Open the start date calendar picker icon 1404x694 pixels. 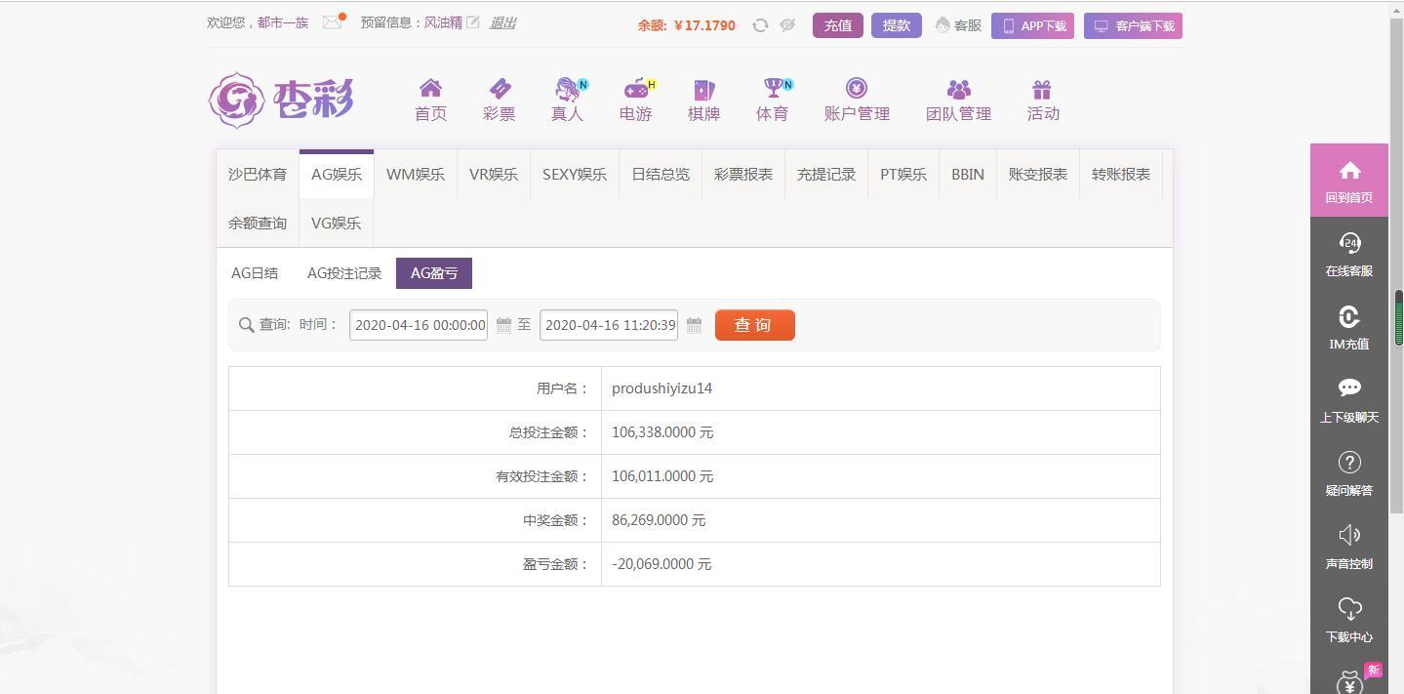503,325
